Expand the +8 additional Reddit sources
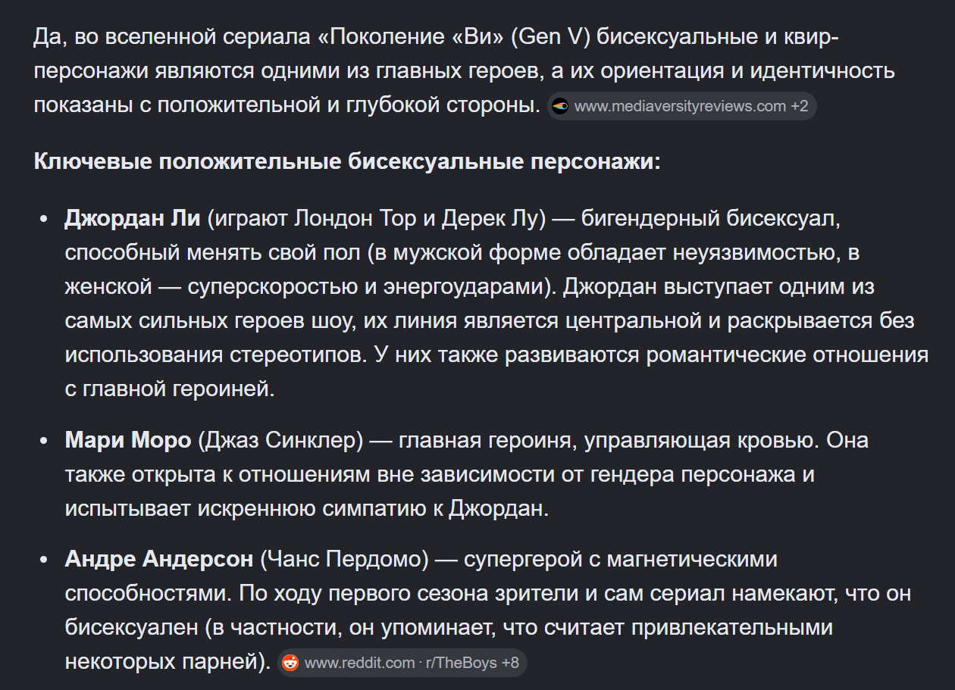Image resolution: width=955 pixels, height=690 pixels. coord(510,663)
